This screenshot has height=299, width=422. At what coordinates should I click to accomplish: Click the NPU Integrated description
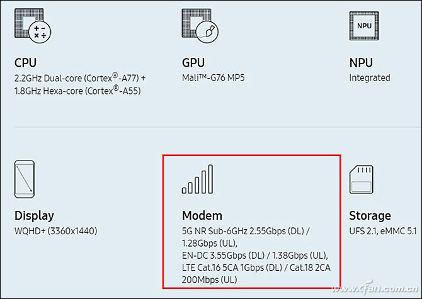(370, 78)
